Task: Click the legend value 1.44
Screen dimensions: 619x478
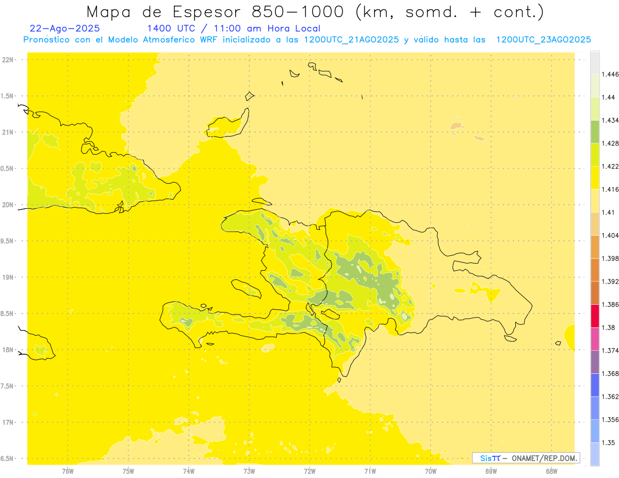Action: tap(609, 97)
